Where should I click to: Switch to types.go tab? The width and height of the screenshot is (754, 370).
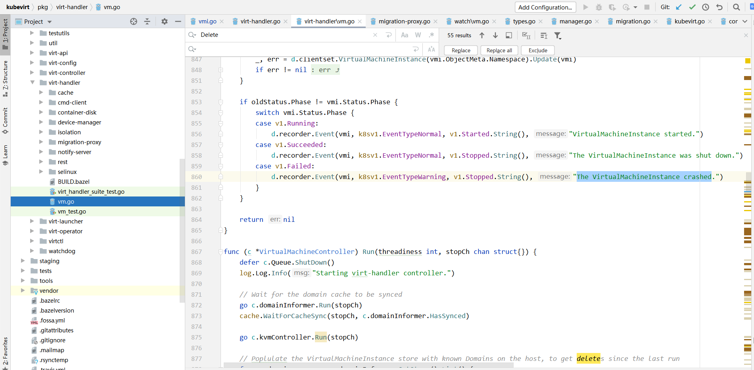[524, 21]
